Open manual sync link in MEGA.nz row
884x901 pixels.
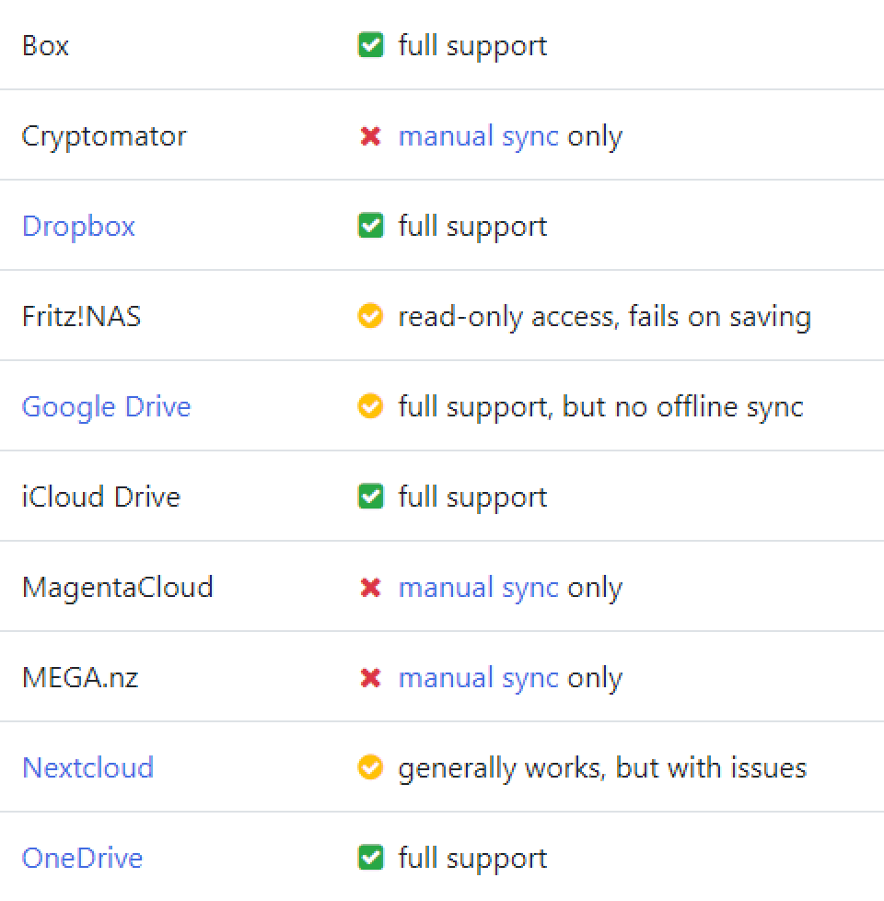[x=479, y=678]
